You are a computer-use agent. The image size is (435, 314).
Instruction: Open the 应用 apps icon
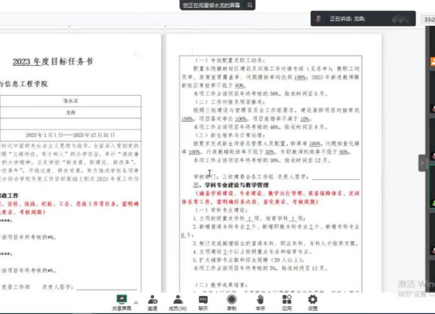pos(287,303)
